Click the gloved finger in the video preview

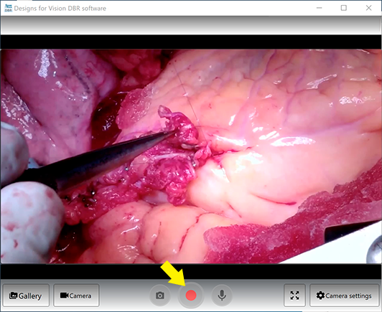tap(30, 222)
